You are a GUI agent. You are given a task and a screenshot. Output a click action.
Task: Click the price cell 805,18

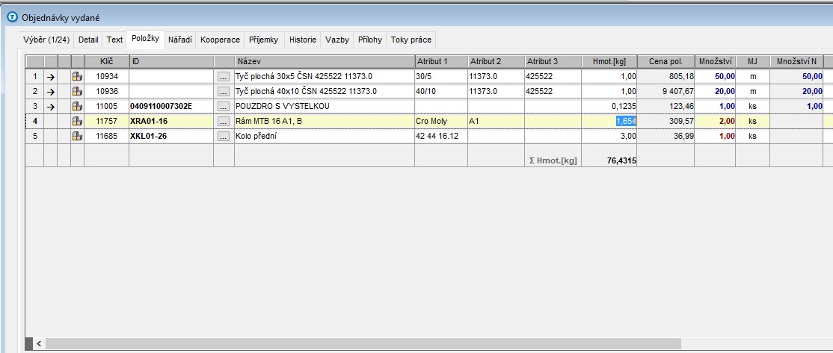666,77
